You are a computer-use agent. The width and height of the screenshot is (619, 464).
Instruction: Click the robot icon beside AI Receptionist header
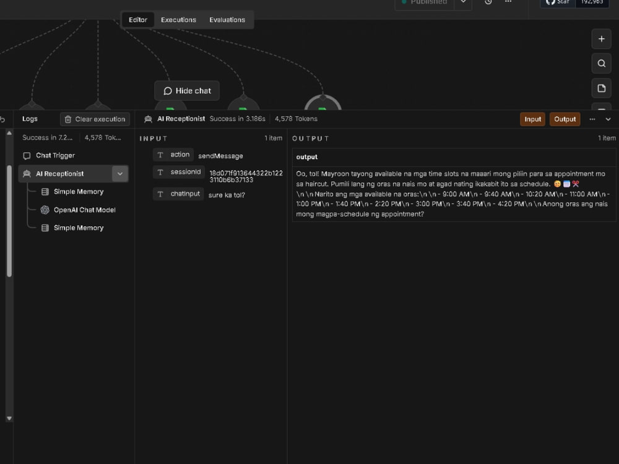[x=148, y=119]
